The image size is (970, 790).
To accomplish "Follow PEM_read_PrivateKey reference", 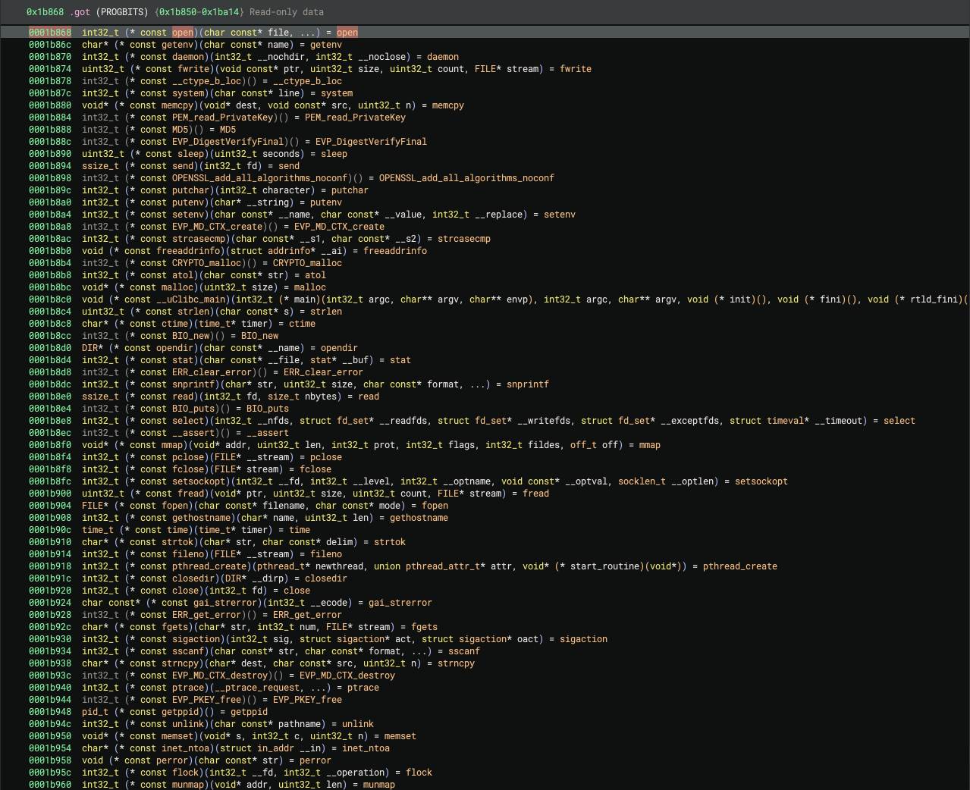I will 355,118.
